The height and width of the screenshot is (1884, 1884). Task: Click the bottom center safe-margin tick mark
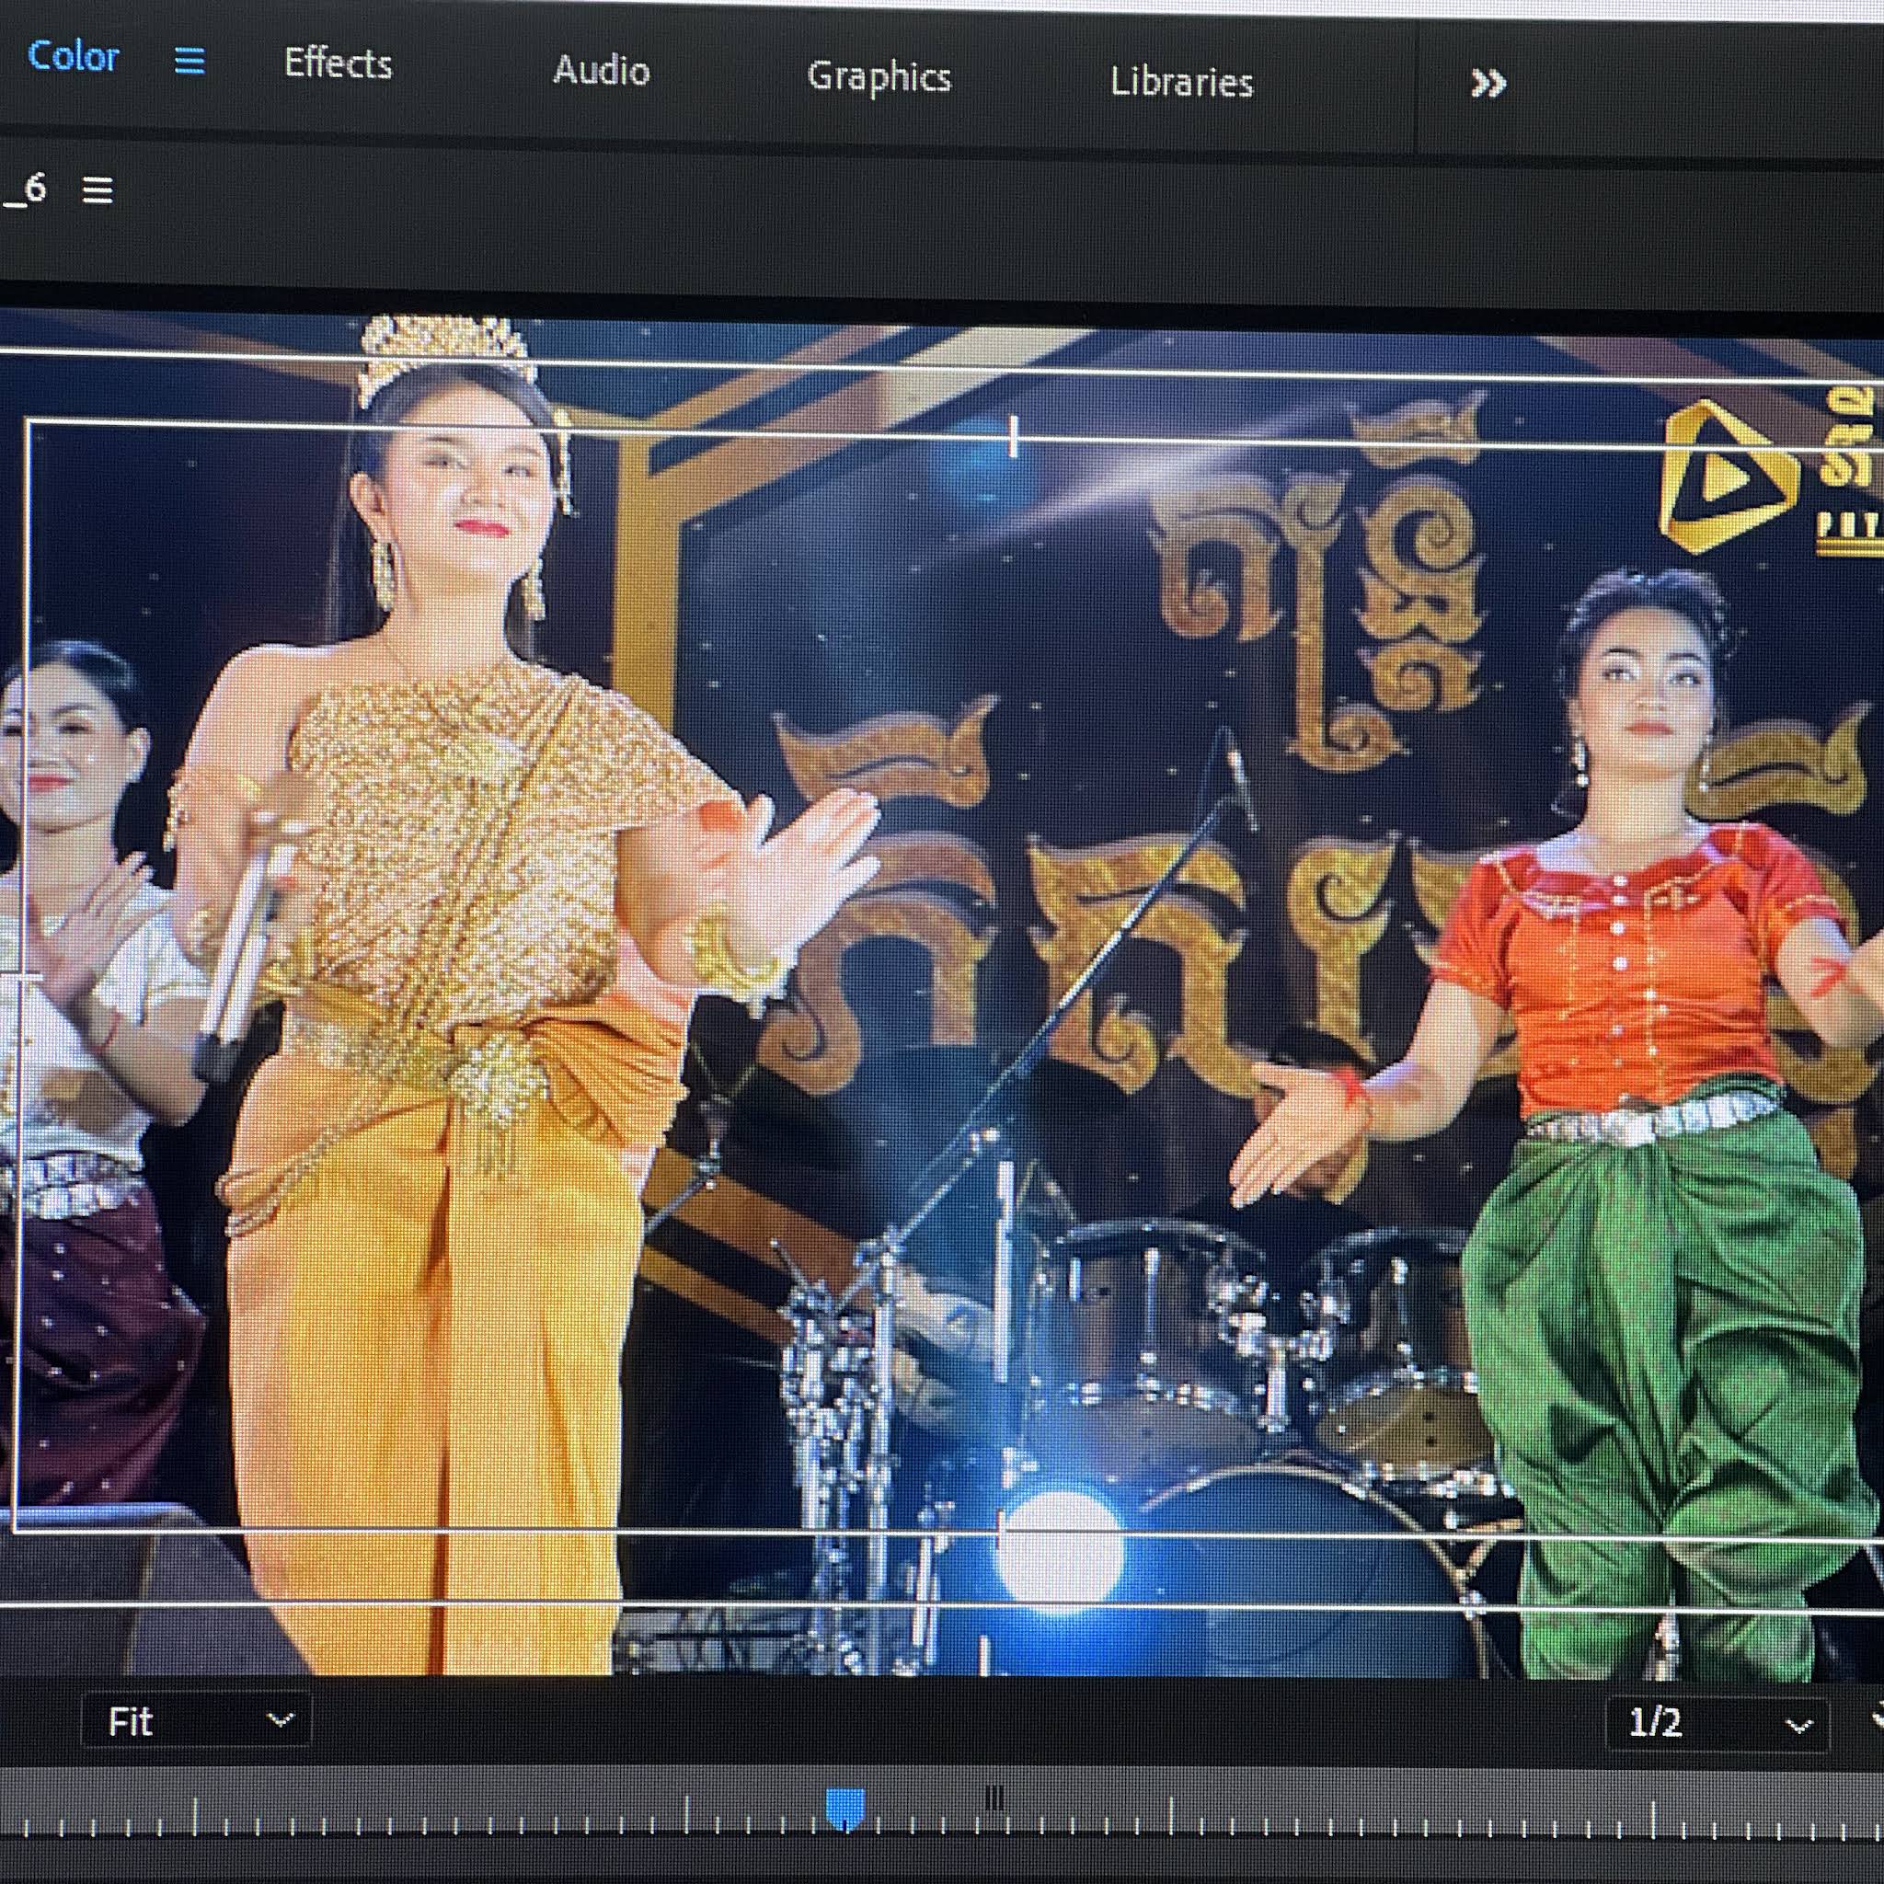(x=1000, y=1529)
